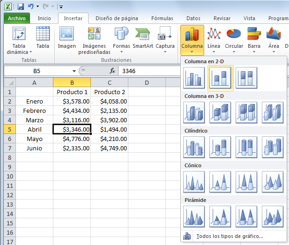The image size is (289, 245).
Task: Click the Select All corner button
Action: coord(10,82)
